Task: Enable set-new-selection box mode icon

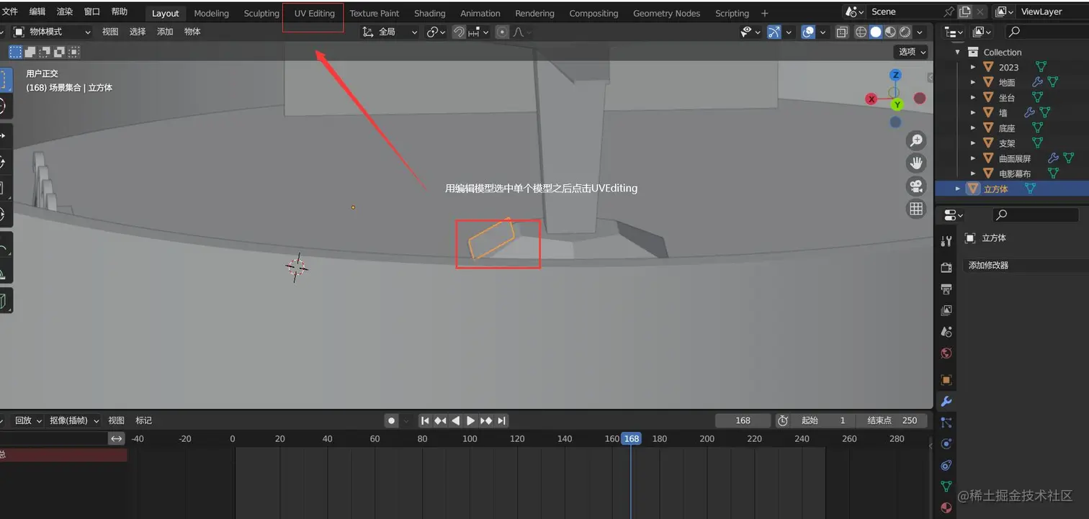Action: (x=15, y=52)
